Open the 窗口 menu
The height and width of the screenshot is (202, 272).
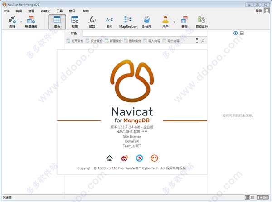point(72,11)
